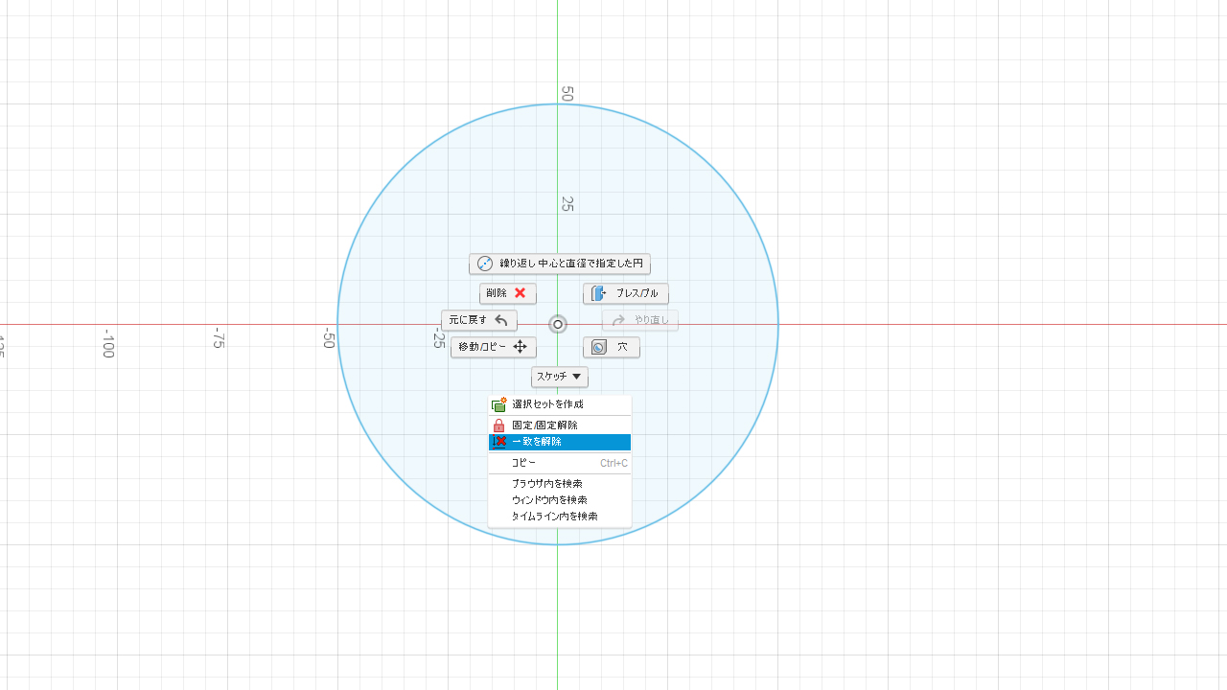Screen dimensions: 1227x690
Task: Click the vertical axis near 50 label
Action: point(558,57)
